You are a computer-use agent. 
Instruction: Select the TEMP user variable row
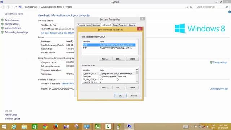[x=109, y=45]
